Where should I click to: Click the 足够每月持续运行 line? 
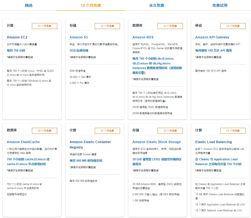(17, 194)
